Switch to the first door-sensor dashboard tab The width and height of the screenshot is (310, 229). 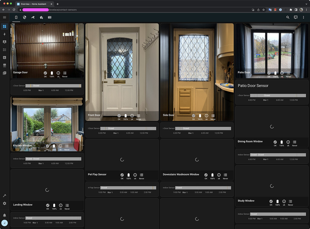tap(16, 18)
